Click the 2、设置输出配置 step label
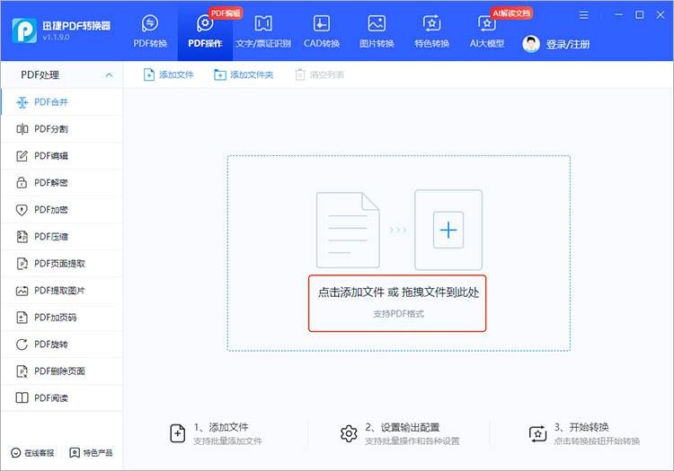The height and width of the screenshot is (471, 674). tap(403, 427)
